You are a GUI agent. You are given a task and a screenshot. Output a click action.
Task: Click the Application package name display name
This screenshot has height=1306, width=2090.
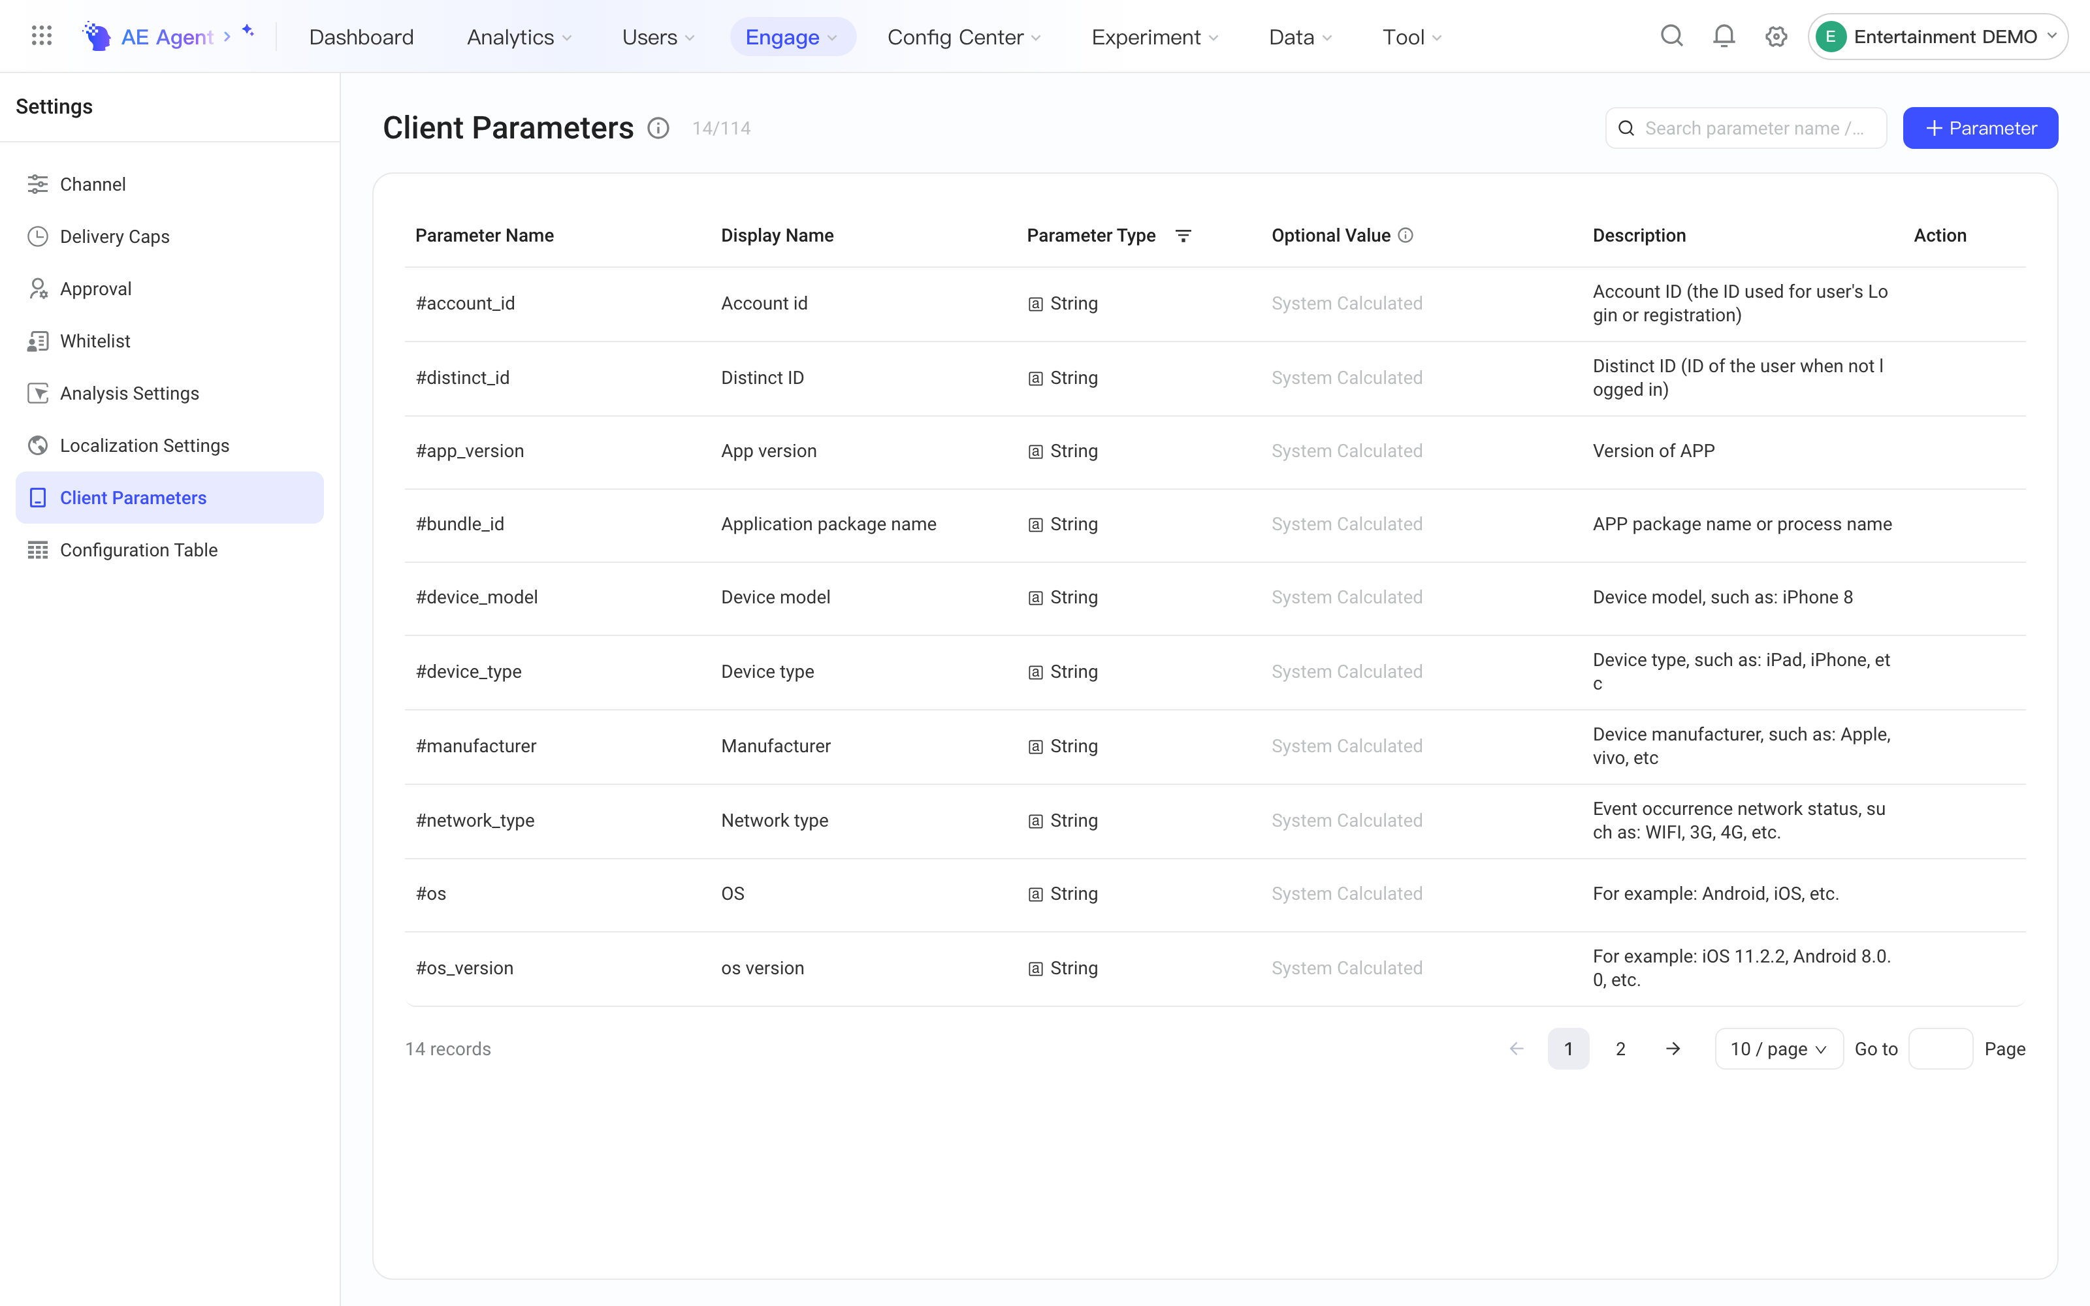point(828,524)
